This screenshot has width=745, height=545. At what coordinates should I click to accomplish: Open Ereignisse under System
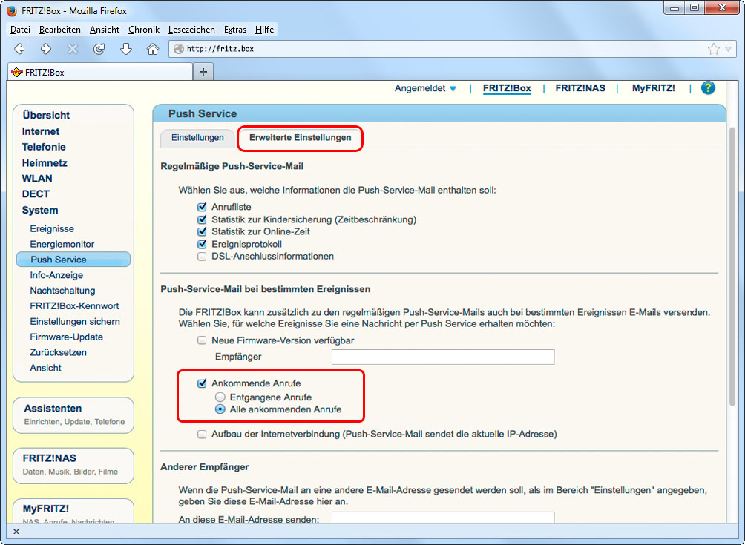tap(52, 229)
